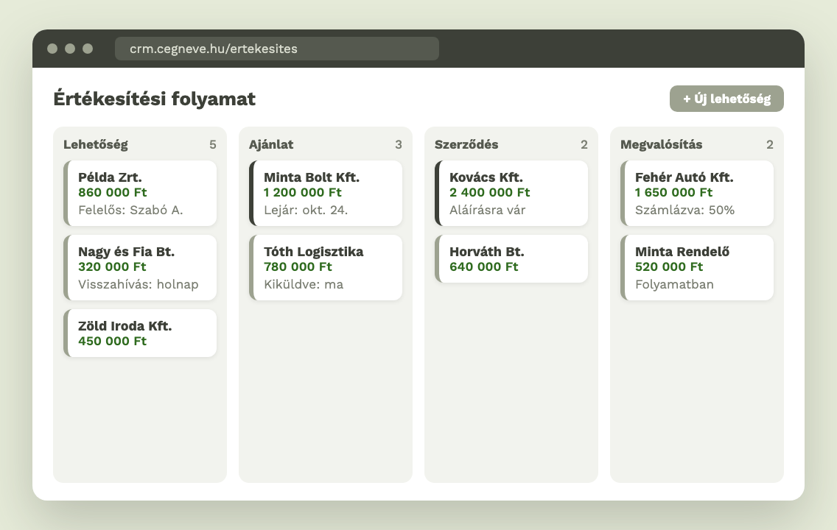The width and height of the screenshot is (837, 530).
Task: Click the Szerződés column heading
Action: pos(466,144)
